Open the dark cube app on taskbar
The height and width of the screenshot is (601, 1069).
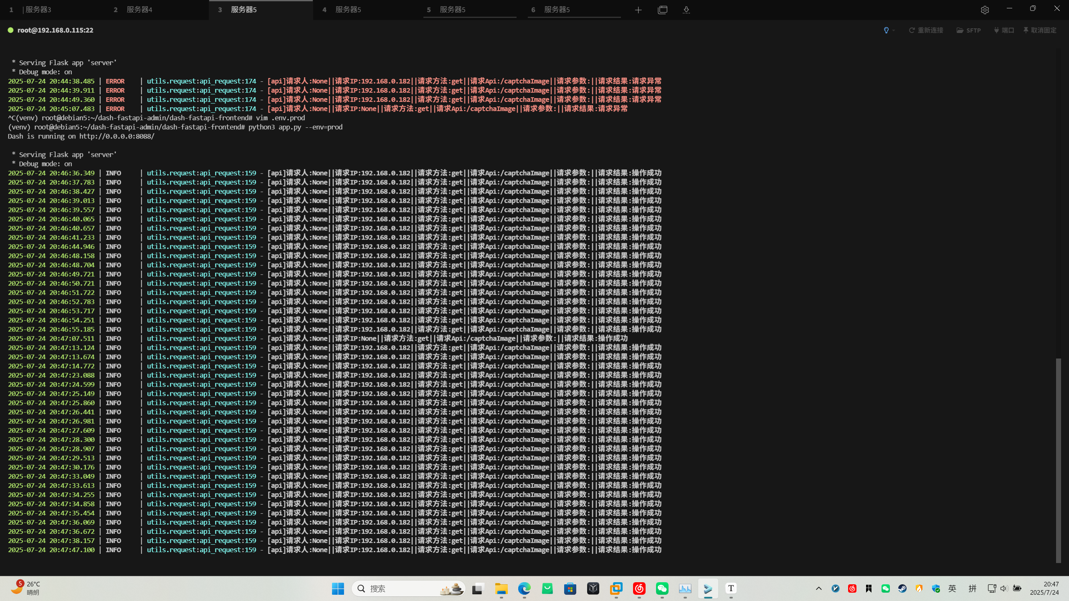coord(593,588)
